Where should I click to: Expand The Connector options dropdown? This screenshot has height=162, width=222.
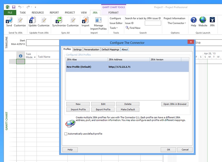[x=177, y=23]
